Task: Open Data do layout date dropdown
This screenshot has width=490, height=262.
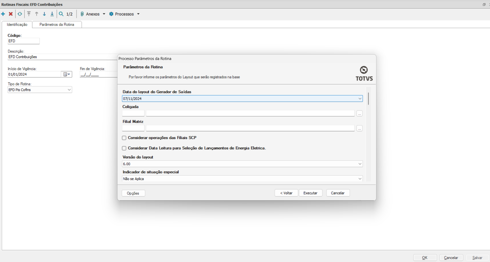Action: point(360,99)
